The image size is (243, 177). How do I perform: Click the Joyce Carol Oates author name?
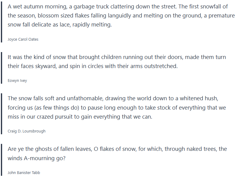click(23, 39)
